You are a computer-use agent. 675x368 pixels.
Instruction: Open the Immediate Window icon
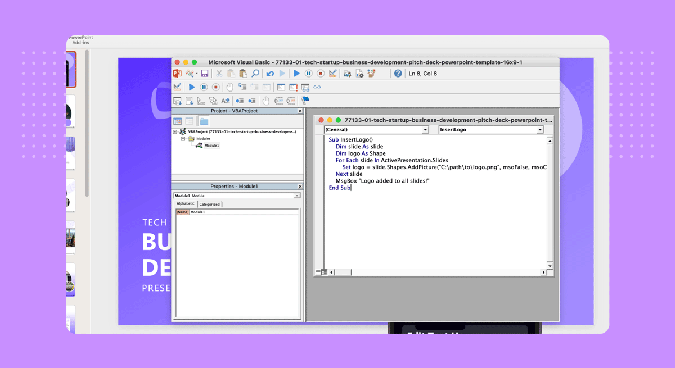click(x=293, y=87)
